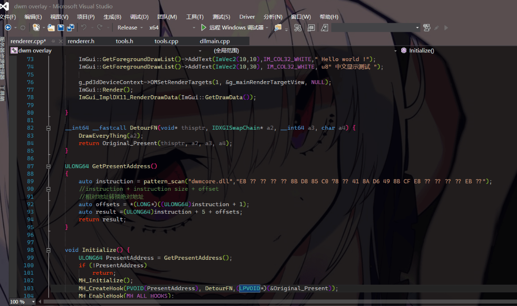Open the toolbar overflow options arrow after Find in Files
Screen dimensions: 517x306
pos(286,29)
